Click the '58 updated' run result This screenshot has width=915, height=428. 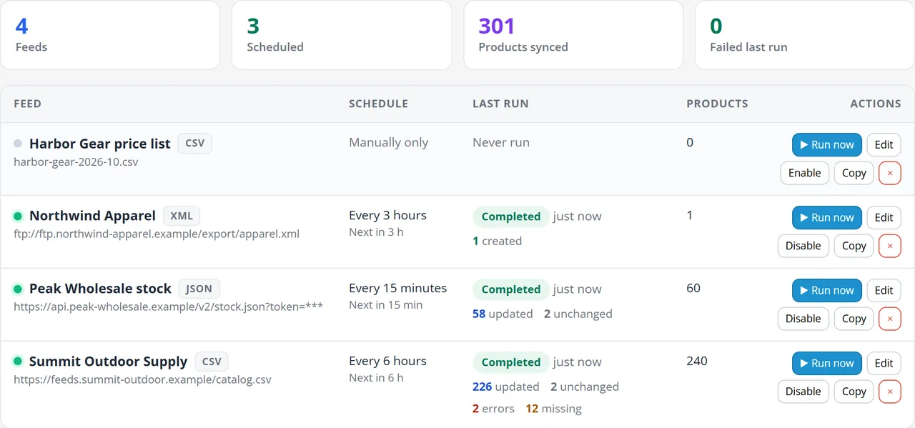pos(503,314)
